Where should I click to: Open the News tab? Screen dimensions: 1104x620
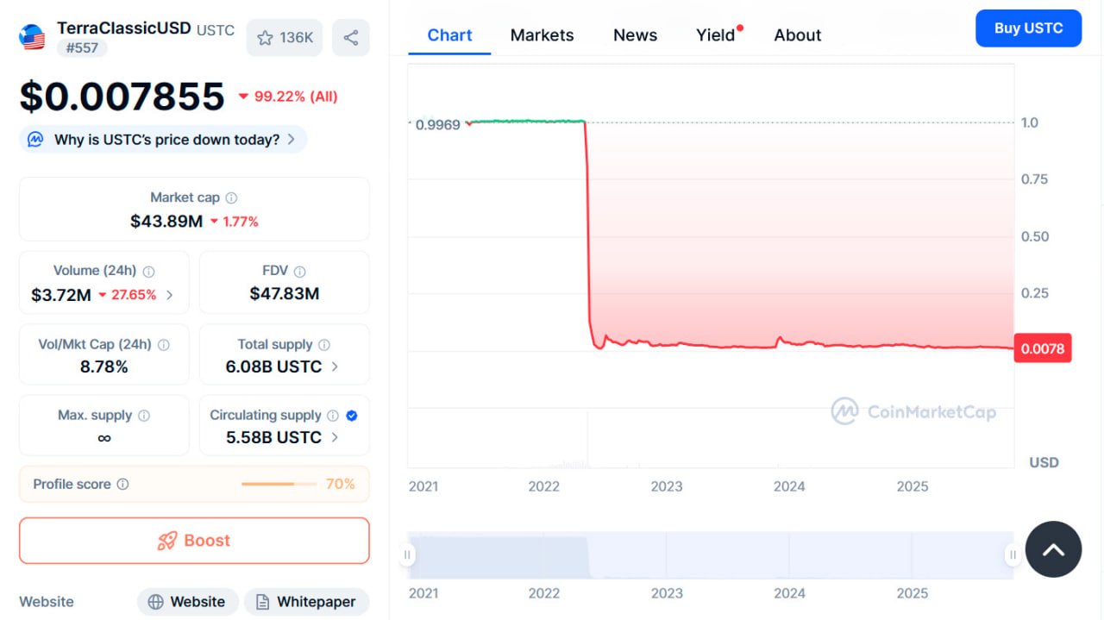point(635,35)
